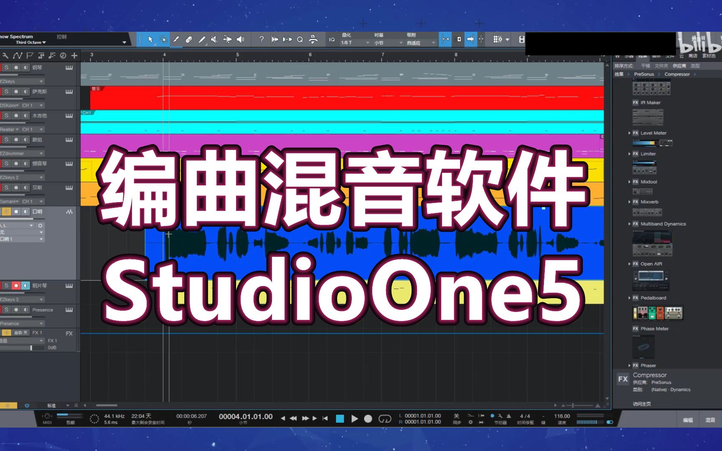Open the video filmstrip icon in toolbar

coord(521,39)
